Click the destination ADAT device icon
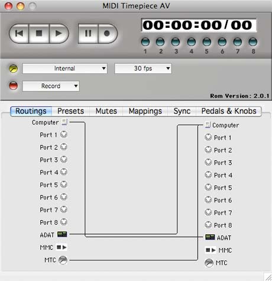The image size is (272, 281). pyautogui.click(x=210, y=237)
